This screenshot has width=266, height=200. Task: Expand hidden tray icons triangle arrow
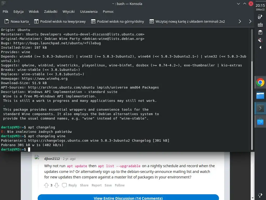click(260, 47)
